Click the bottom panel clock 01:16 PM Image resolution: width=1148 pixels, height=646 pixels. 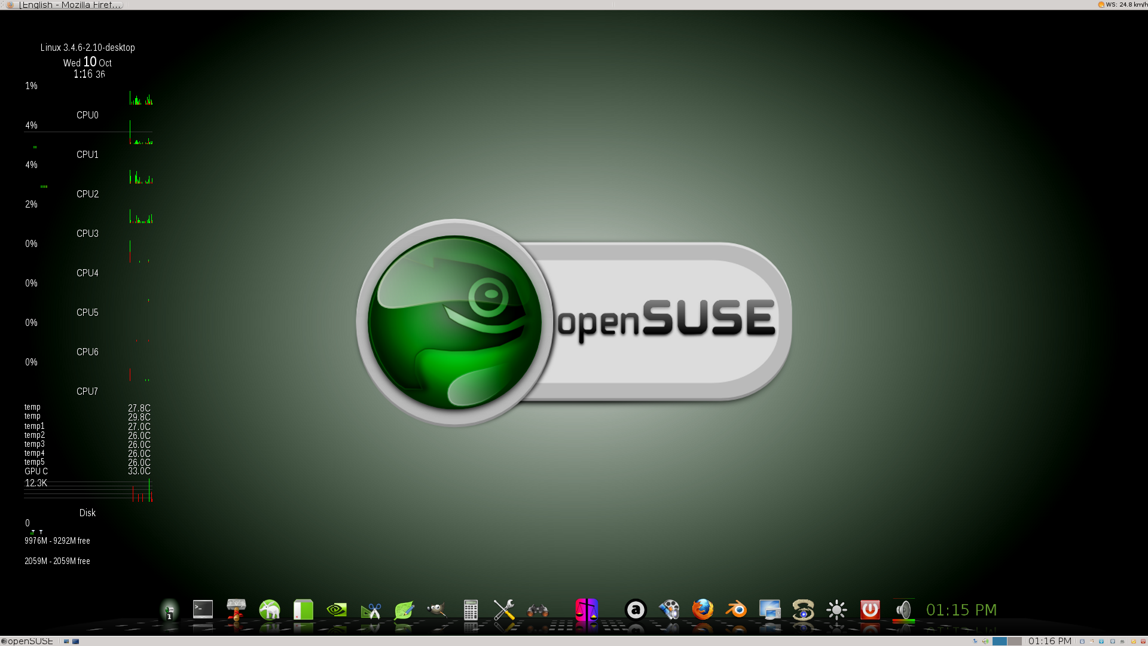pos(1049,641)
